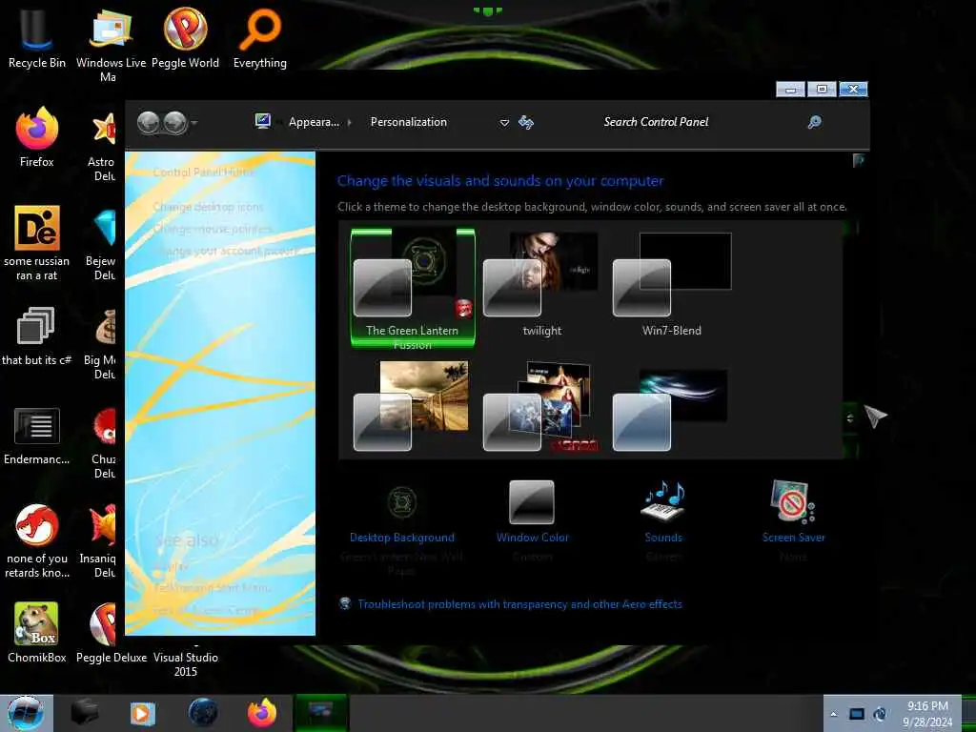
Task: Click the Sounds link text
Action: (663, 538)
